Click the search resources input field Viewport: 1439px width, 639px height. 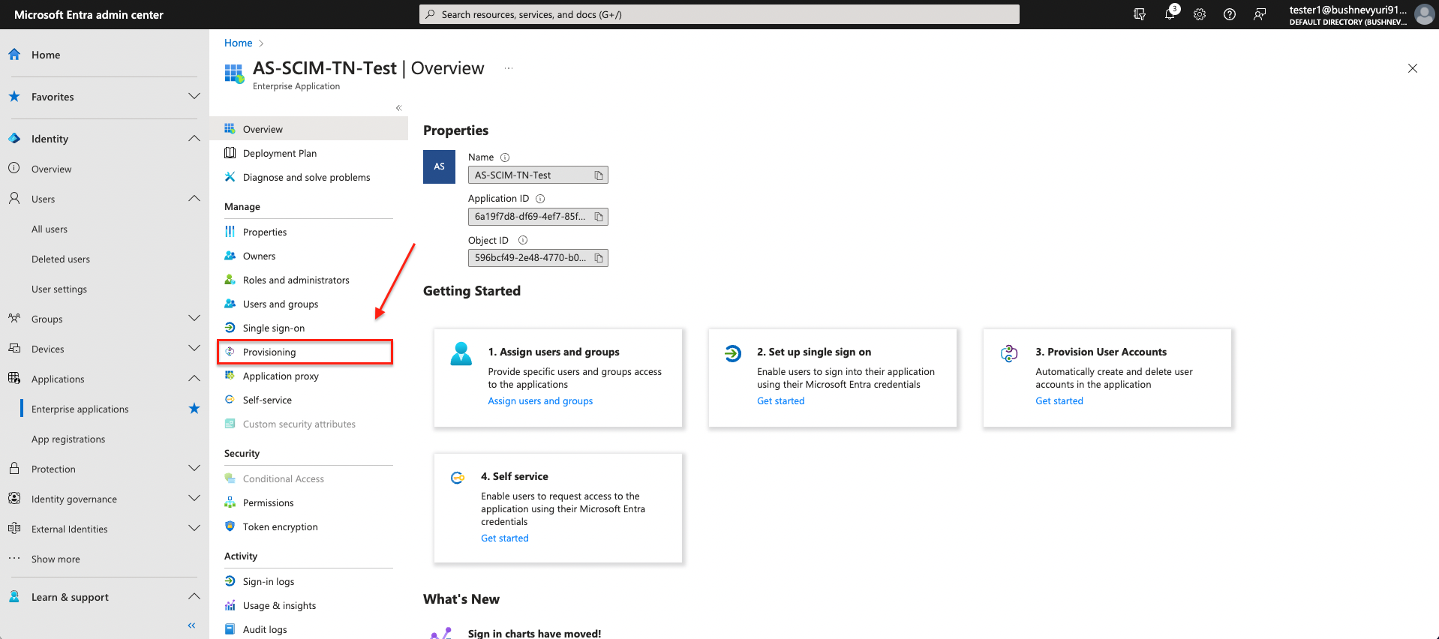coord(719,14)
